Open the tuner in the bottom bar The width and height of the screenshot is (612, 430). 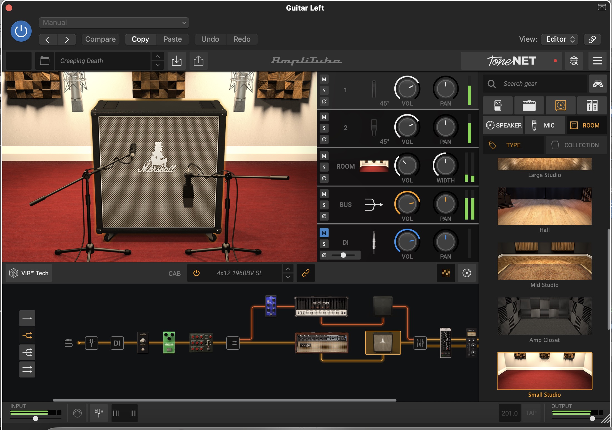[x=99, y=413]
